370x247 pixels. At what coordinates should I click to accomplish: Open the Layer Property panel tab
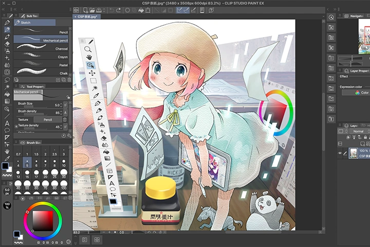tap(357, 70)
